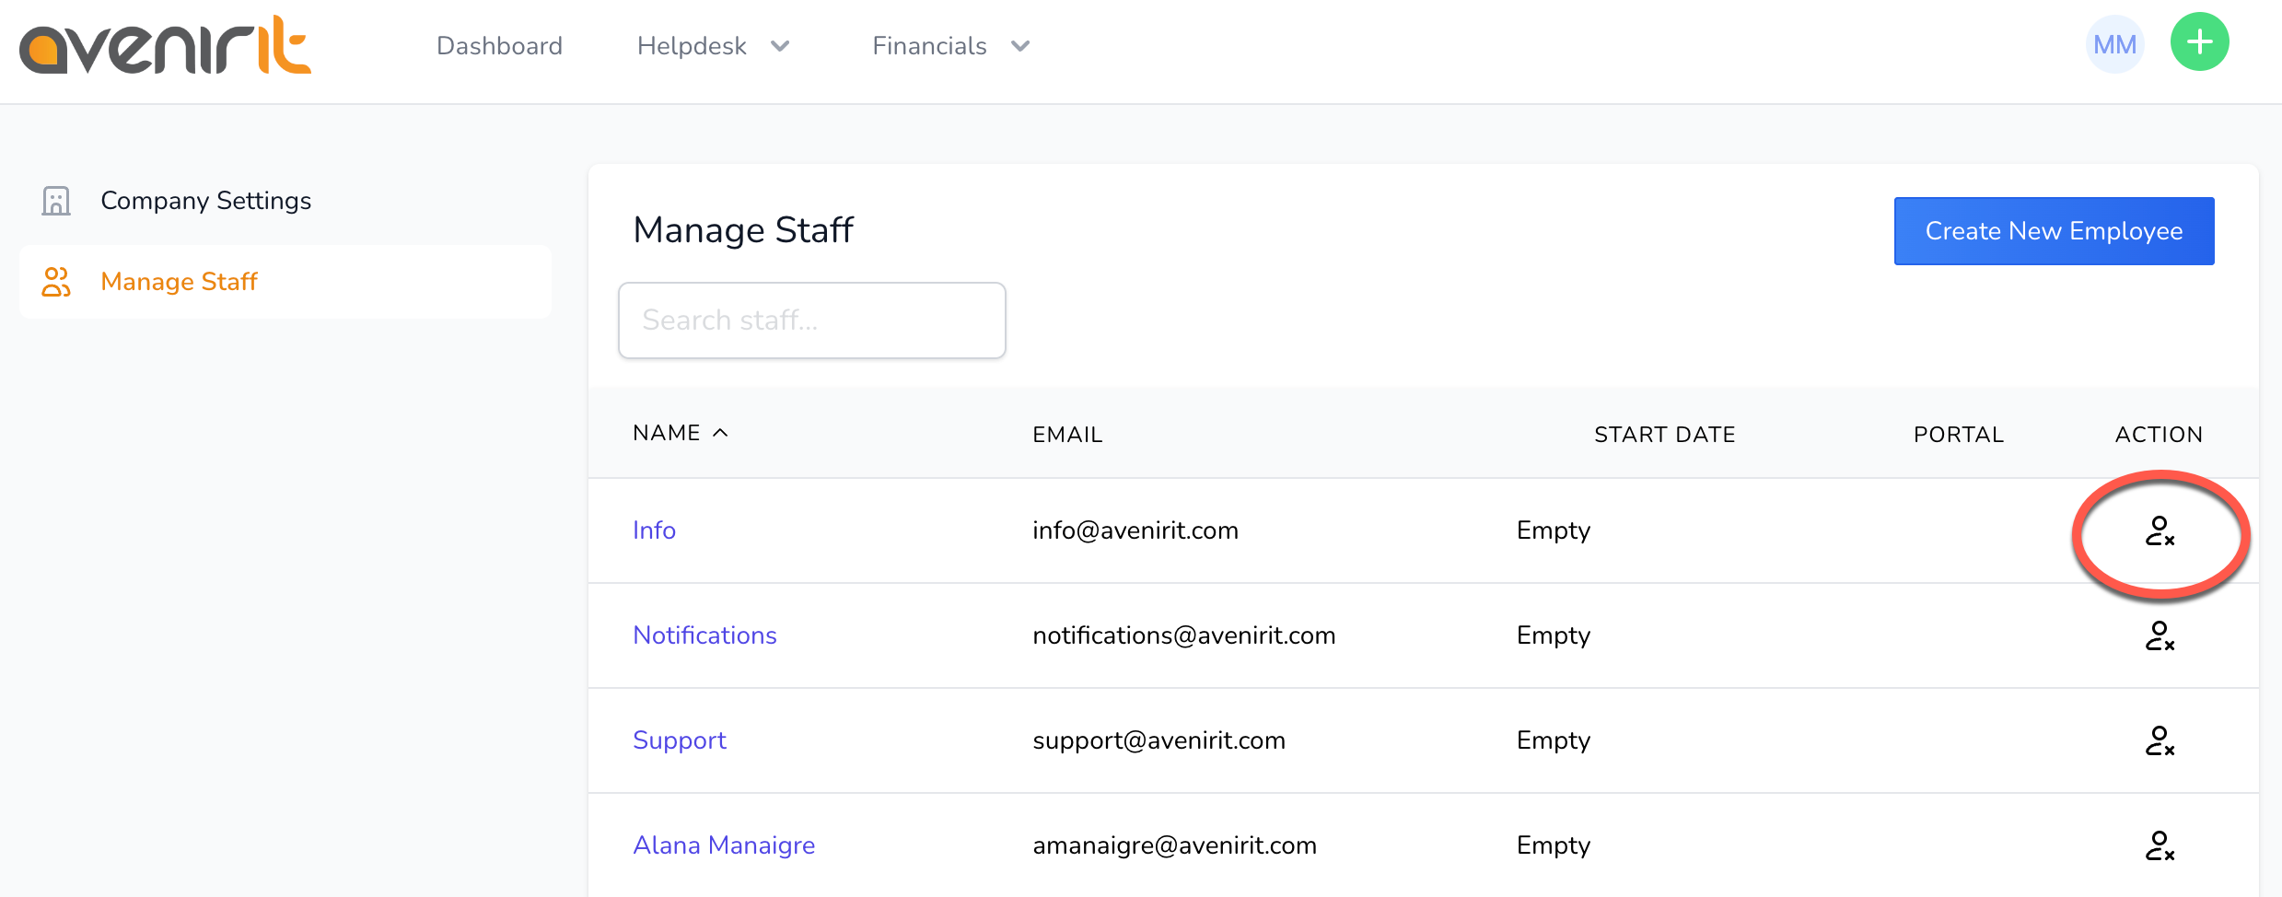Click the EMAIL column header
The image size is (2282, 897).
[x=1067, y=435]
